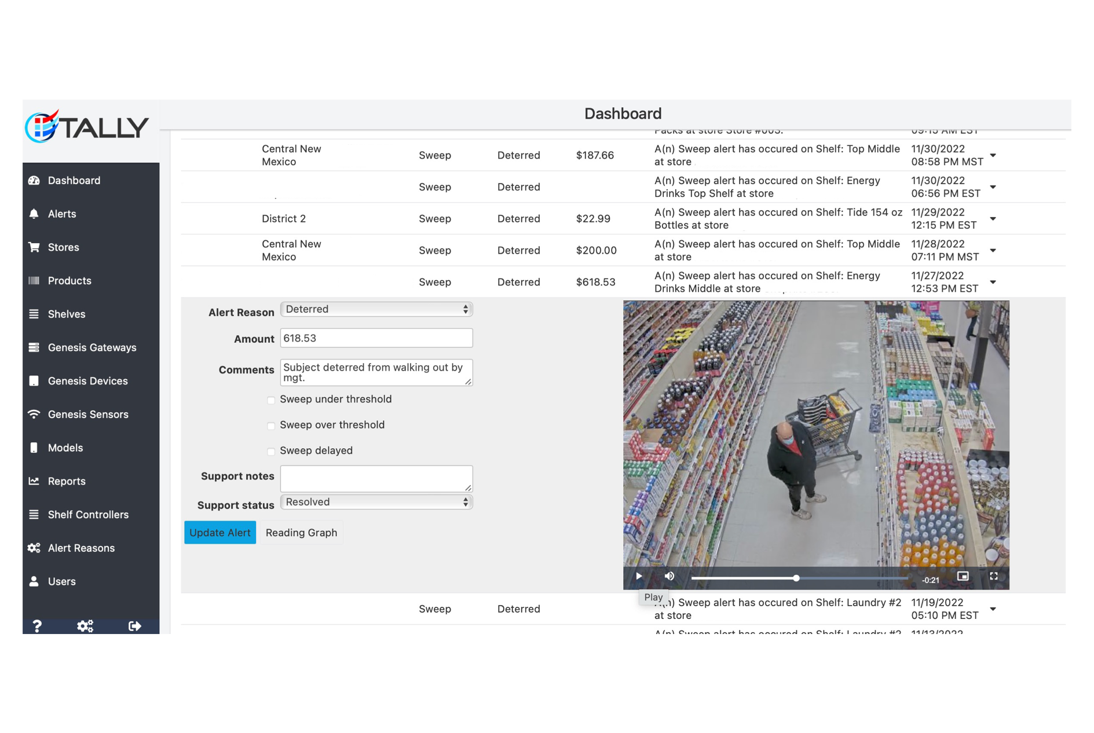Click into the Support notes text box
This screenshot has height=733, width=1094.
click(x=376, y=478)
